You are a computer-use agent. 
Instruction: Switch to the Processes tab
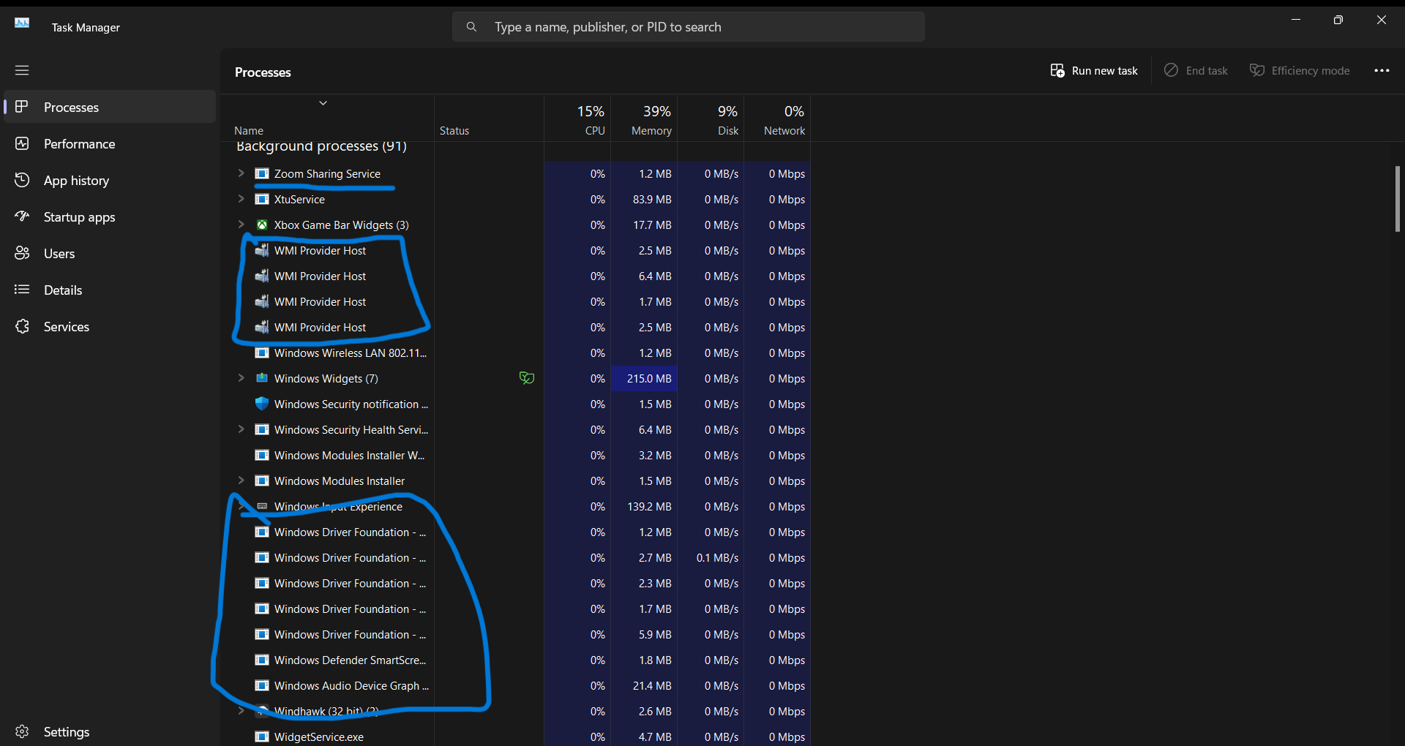pyautogui.click(x=110, y=107)
